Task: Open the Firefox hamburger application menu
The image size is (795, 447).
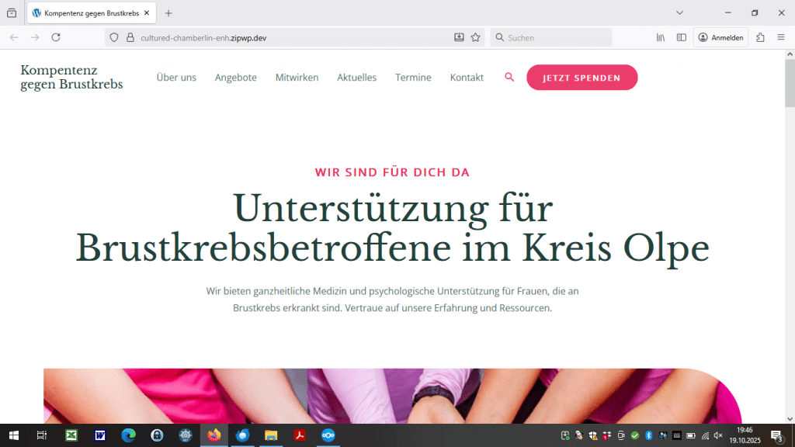Action: tap(780, 37)
